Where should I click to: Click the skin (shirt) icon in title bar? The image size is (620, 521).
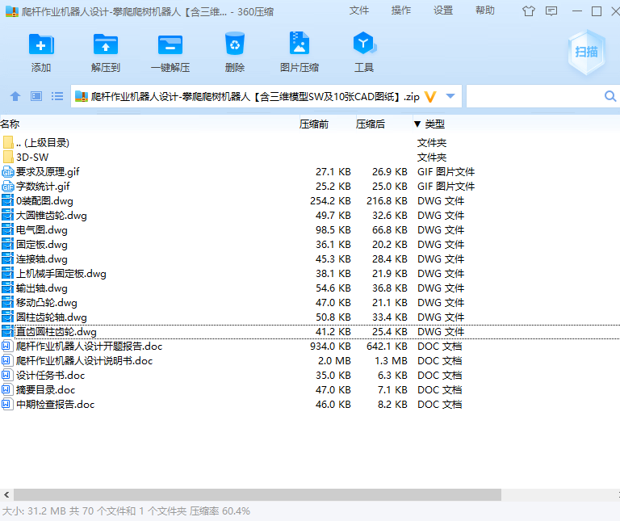(528, 11)
